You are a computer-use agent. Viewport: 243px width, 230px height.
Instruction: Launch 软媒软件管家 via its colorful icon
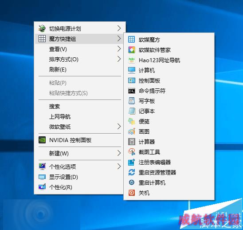(131, 50)
